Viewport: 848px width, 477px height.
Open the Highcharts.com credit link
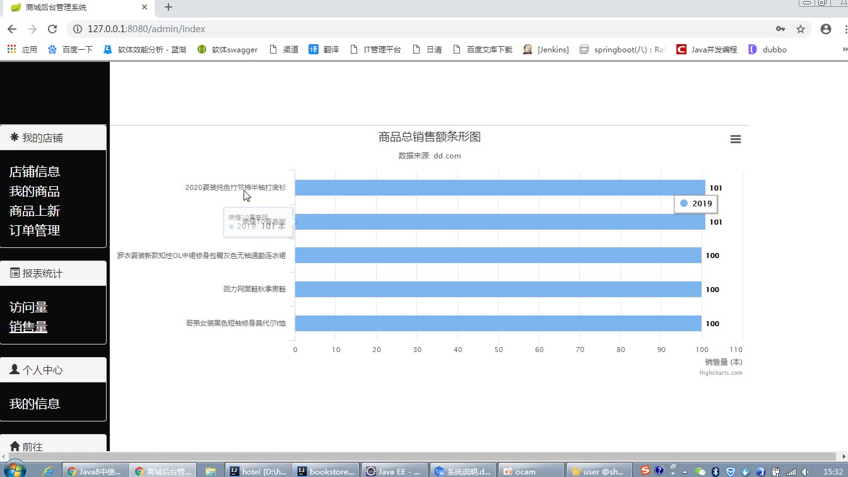click(721, 373)
